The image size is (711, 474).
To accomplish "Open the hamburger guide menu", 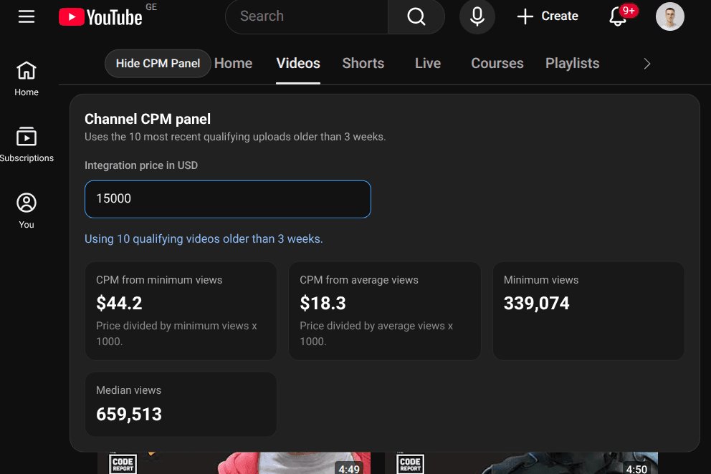I will pos(27,16).
